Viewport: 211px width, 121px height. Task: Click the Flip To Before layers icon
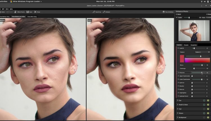click(164, 12)
